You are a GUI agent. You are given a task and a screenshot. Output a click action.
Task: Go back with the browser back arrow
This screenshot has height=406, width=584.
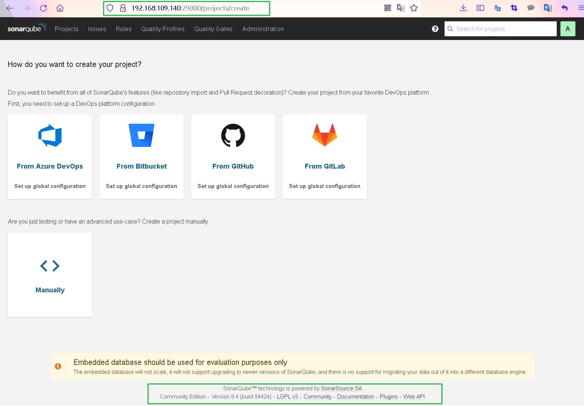coord(10,8)
